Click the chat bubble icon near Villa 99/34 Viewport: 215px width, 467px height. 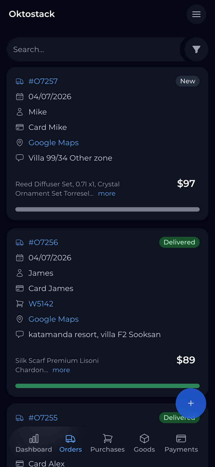click(x=19, y=158)
